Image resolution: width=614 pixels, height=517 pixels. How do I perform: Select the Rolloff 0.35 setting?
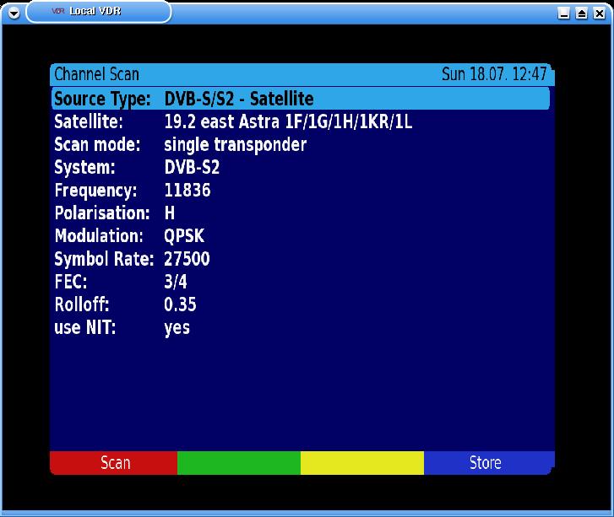tap(300, 304)
